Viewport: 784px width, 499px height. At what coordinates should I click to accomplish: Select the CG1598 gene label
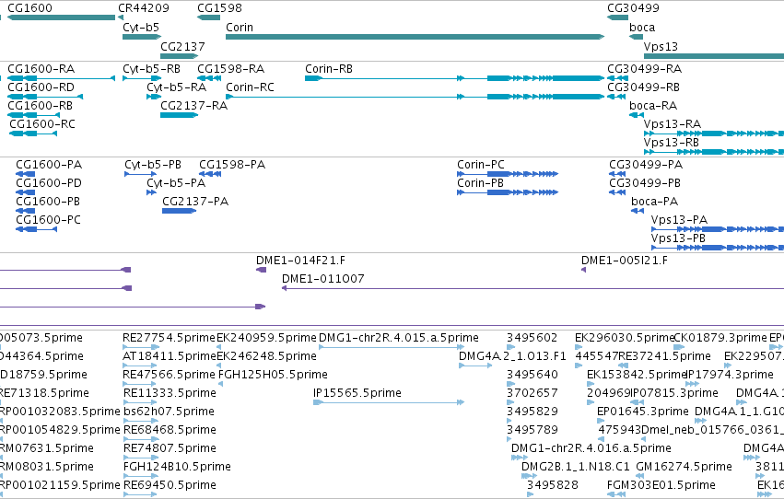coord(219,8)
